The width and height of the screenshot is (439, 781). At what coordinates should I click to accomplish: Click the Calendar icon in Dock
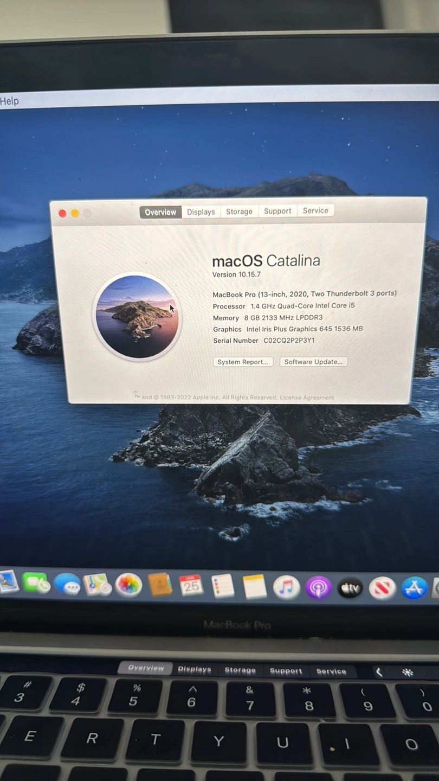(191, 586)
